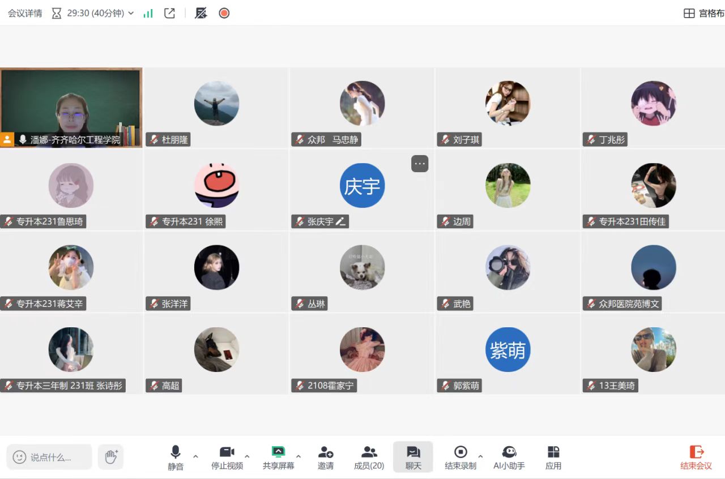Image resolution: width=725 pixels, height=479 pixels.
Task: Open the 宫格布局 layout selector
Action: click(x=703, y=13)
